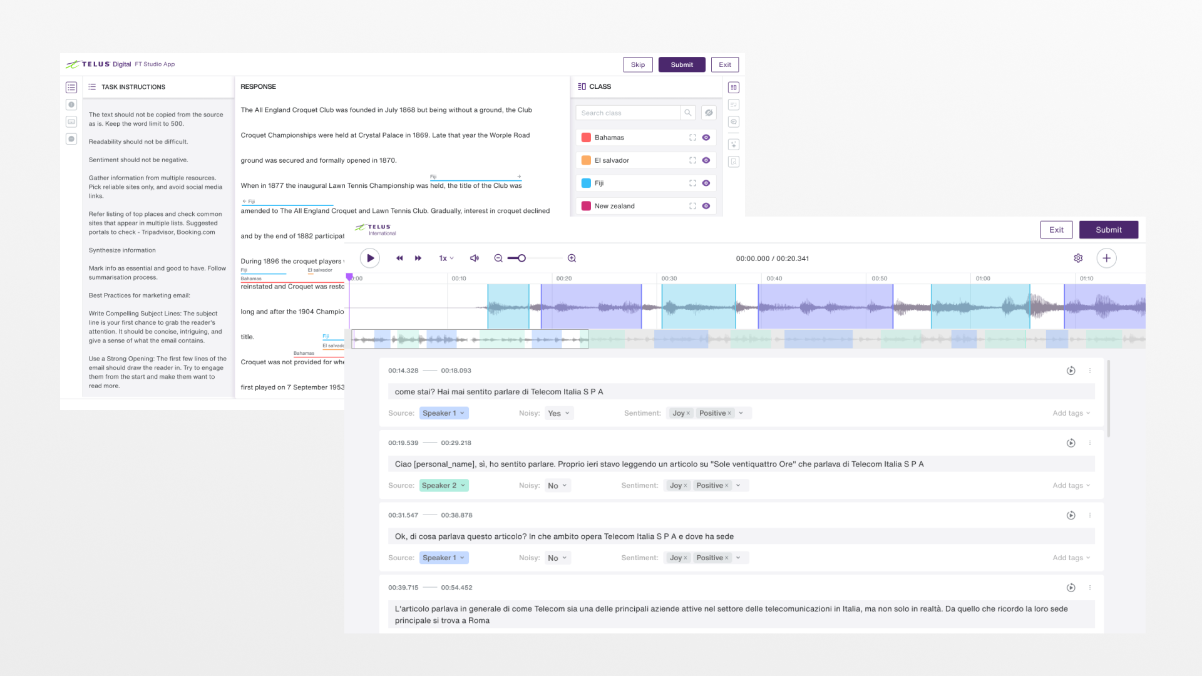This screenshot has width=1202, height=676.
Task: Zoom out the waveform timeline
Action: 498,258
